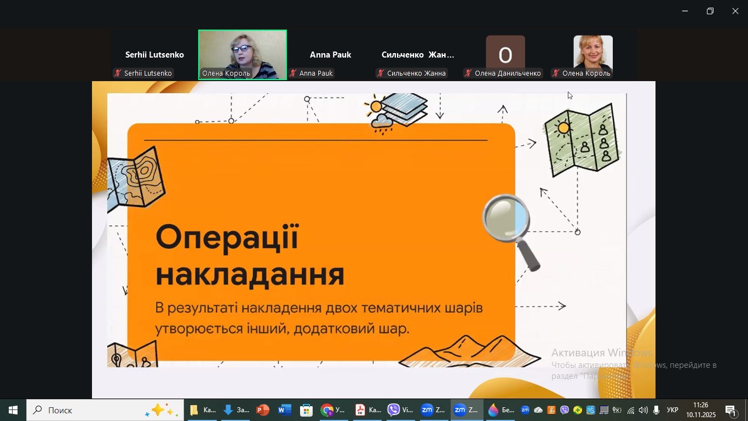Viewport: 748px width, 421px height.
Task: Select Олена Данильченко's participant tile
Action: pyautogui.click(x=505, y=55)
